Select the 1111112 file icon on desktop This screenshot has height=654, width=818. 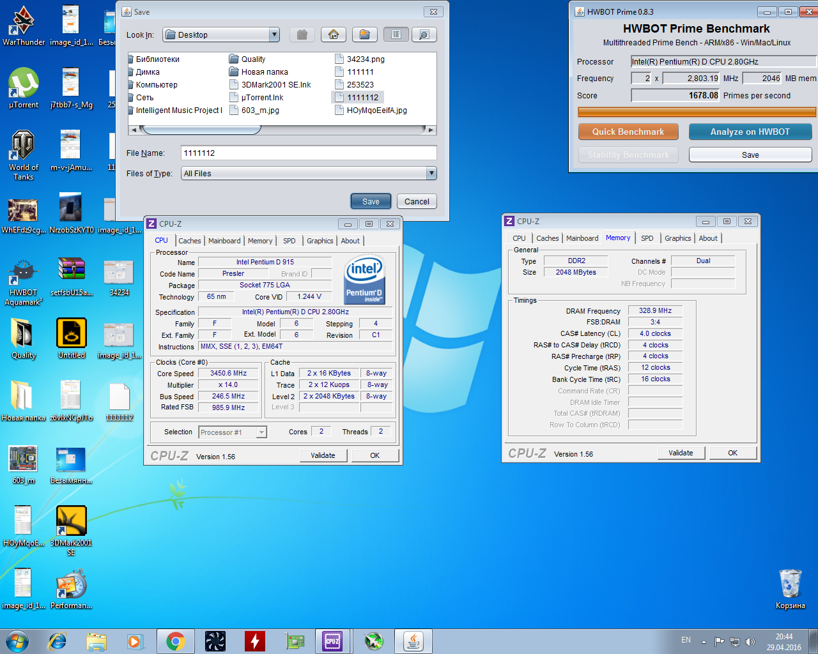coord(120,401)
